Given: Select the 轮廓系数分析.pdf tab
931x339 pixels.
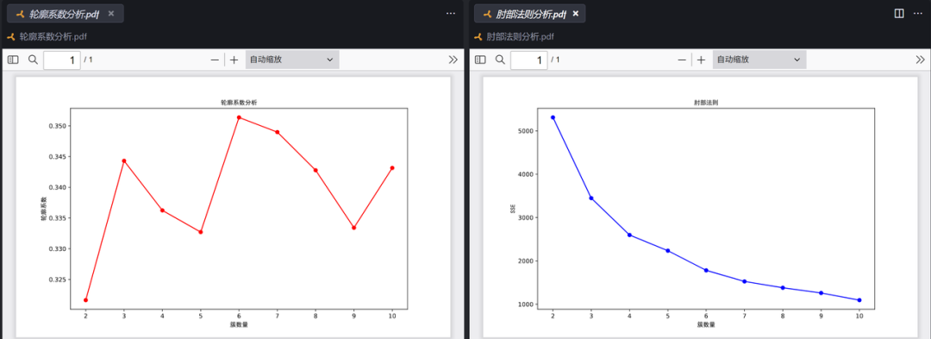Looking at the screenshot, I should click(x=59, y=13).
